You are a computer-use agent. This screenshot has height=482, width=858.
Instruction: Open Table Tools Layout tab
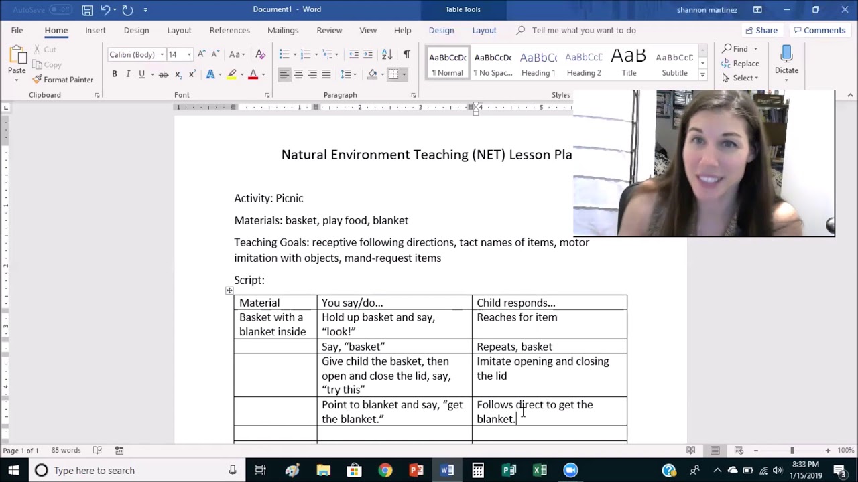pos(484,30)
